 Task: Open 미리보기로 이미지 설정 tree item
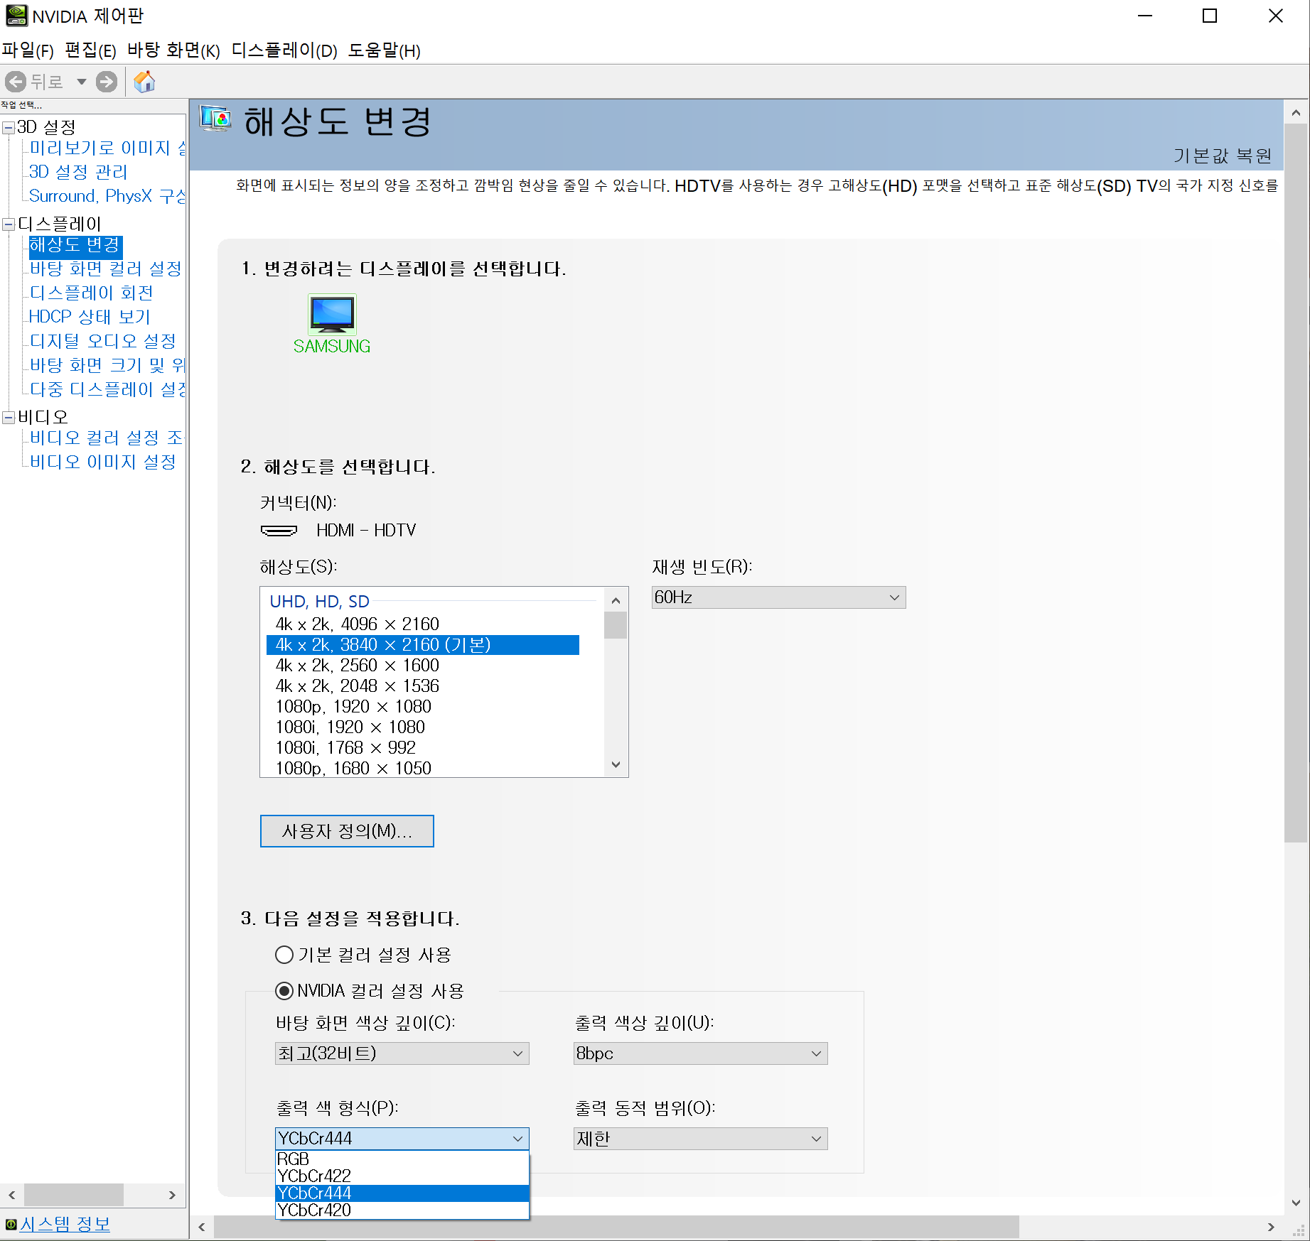pyautogui.click(x=107, y=148)
